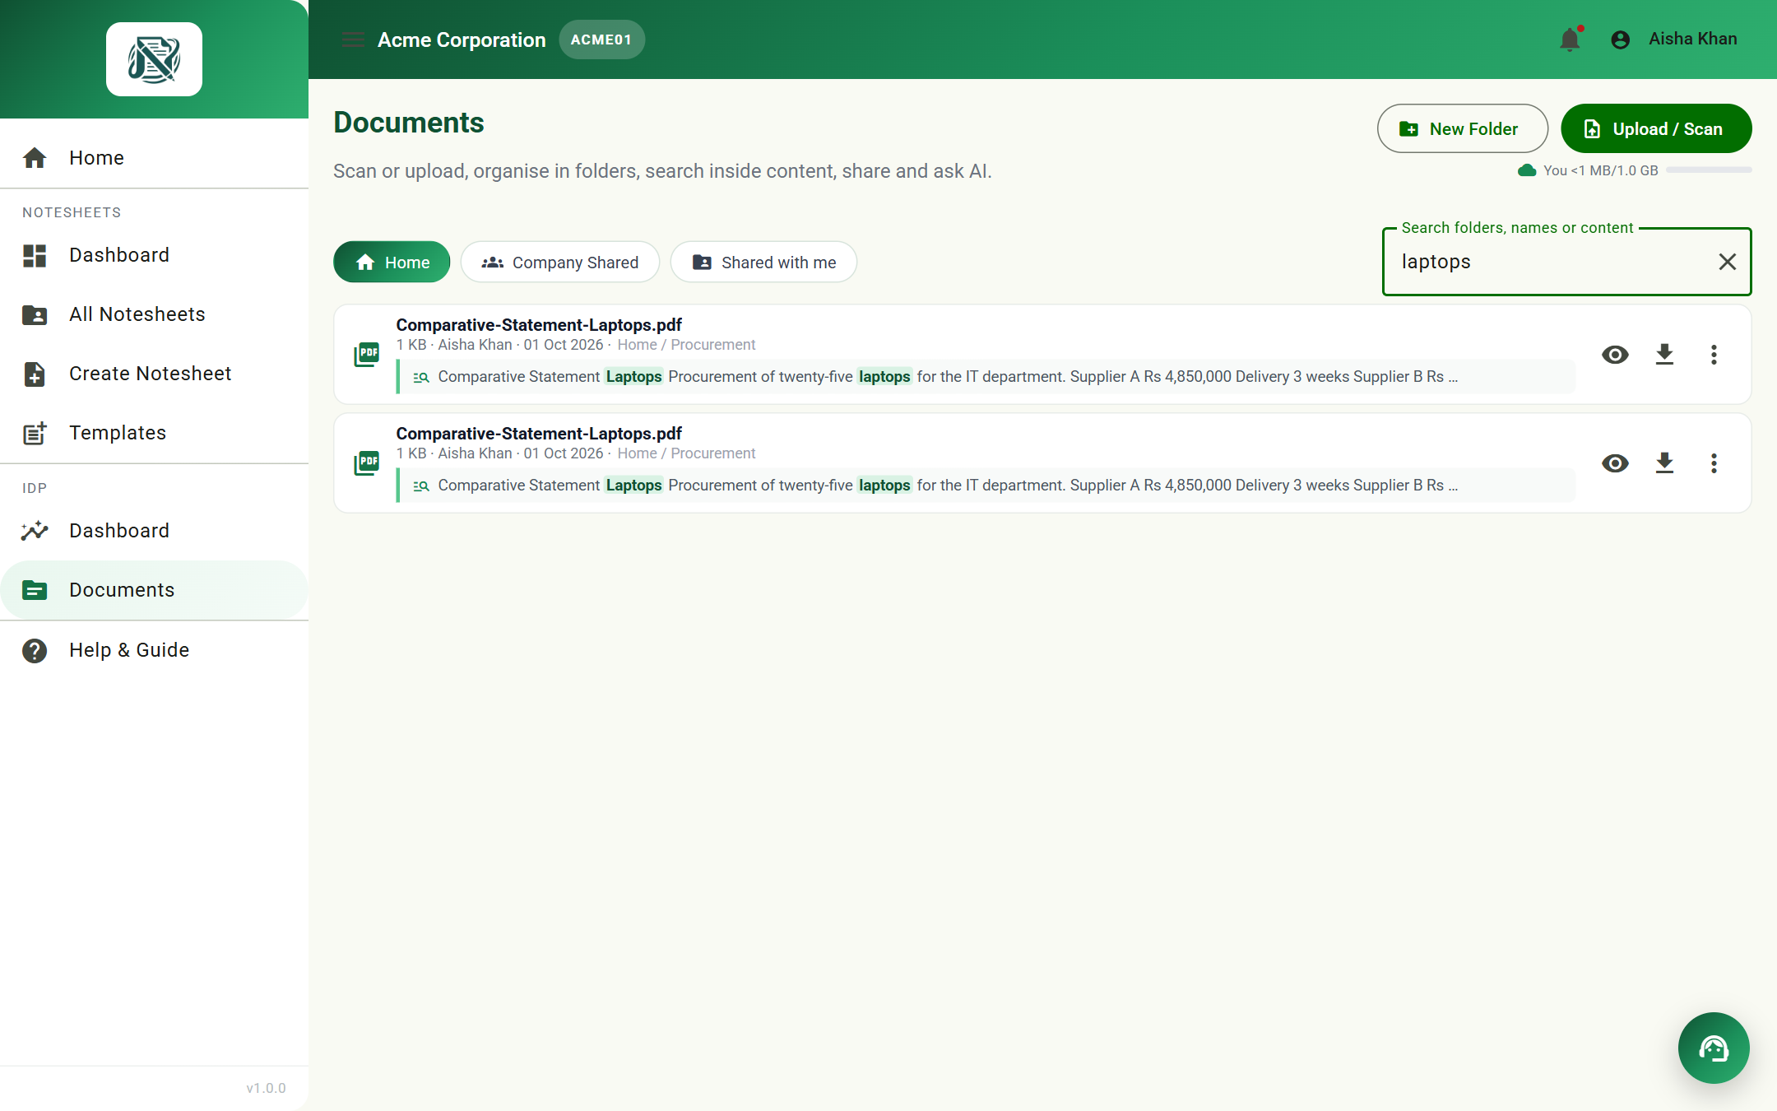
Task: Open the second Comparative-Statement-Laptops.pdf file name
Action: [x=539, y=434]
